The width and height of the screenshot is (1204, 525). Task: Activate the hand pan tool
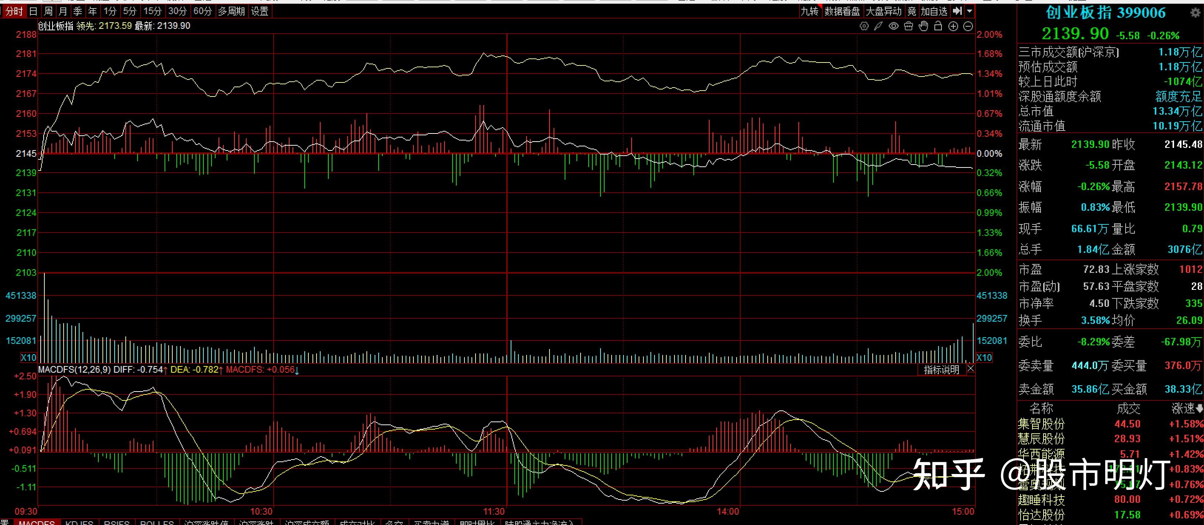(x=923, y=26)
